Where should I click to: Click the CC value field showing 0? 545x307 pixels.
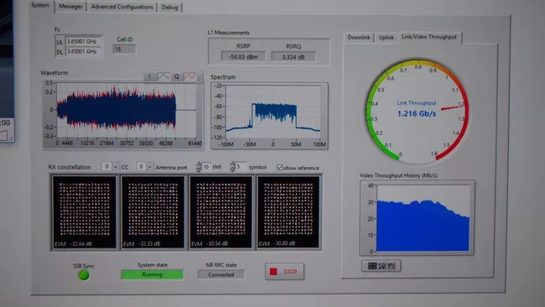(106, 167)
